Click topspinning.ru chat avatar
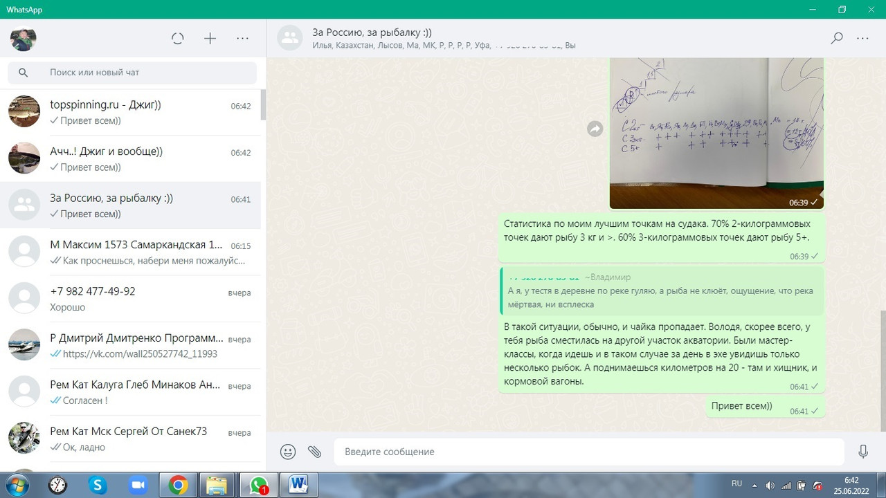 click(24, 111)
